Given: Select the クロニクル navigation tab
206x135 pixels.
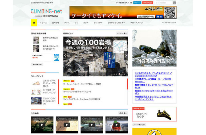Looking at the screenshot, I should click(x=98, y=23).
